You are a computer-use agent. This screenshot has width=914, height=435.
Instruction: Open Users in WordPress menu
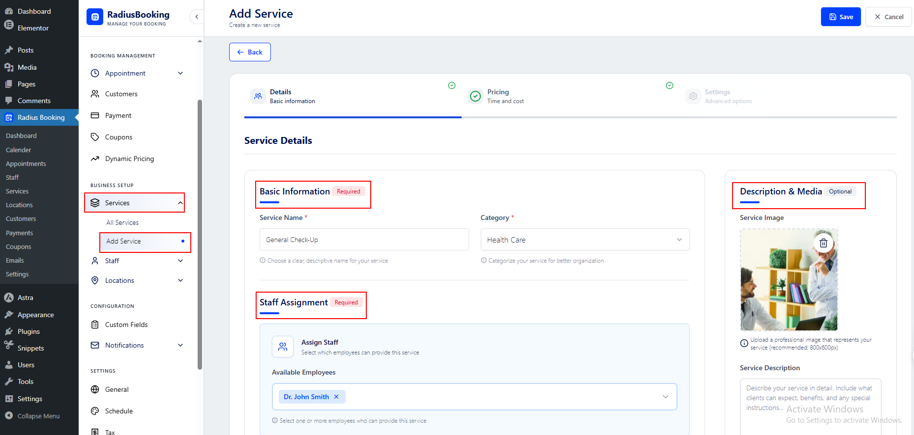[x=26, y=365]
